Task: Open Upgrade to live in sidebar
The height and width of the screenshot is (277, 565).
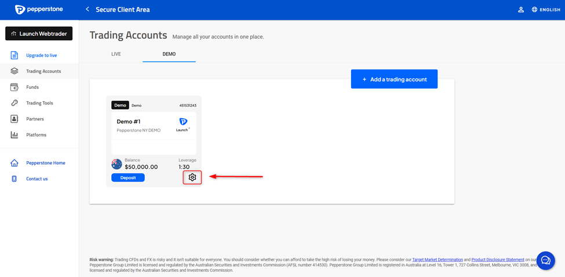Action: (41, 55)
